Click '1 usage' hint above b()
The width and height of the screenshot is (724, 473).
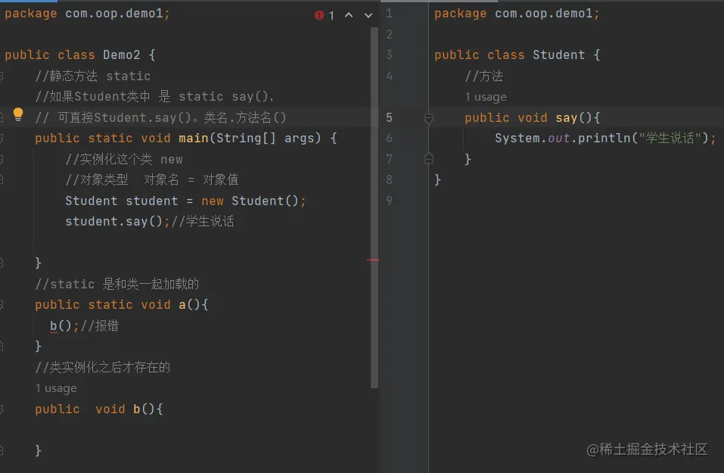click(56, 388)
